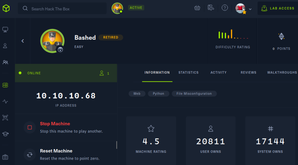The height and width of the screenshot is (165, 298).
Task: Open the help question mark icon
Action: click(x=225, y=8)
